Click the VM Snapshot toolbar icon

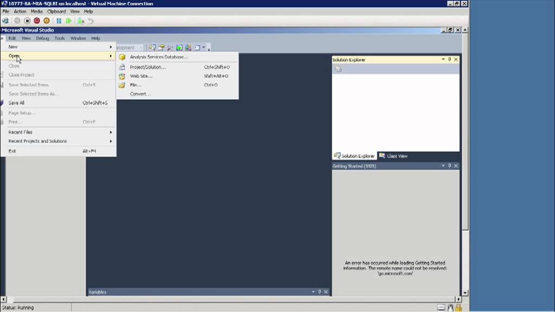pos(81,21)
